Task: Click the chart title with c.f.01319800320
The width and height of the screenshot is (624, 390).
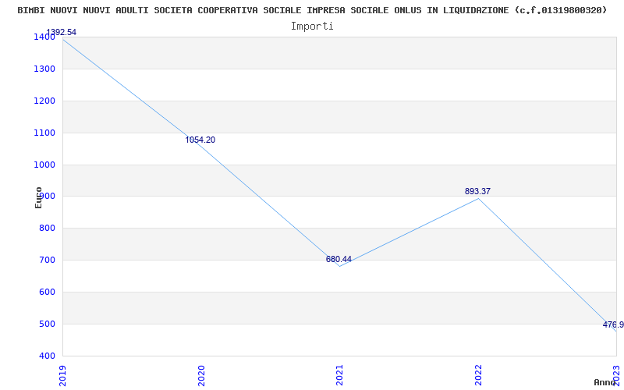Action: (313, 10)
